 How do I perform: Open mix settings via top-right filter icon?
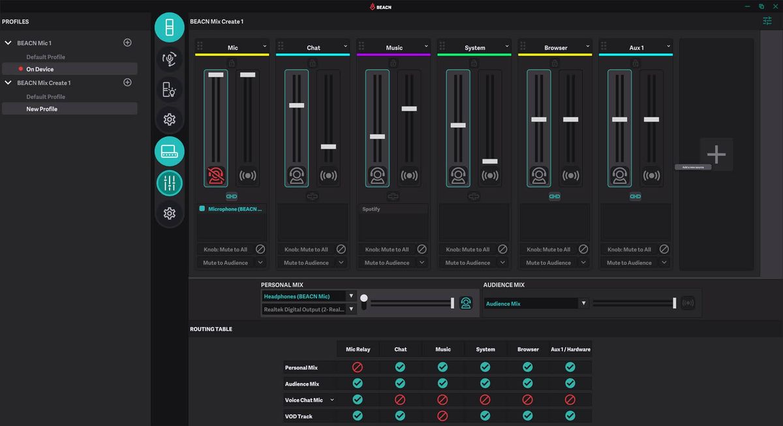click(x=767, y=20)
